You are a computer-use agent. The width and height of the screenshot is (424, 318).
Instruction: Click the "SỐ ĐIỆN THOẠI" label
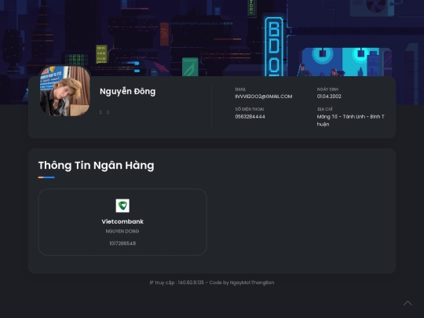tap(250, 109)
